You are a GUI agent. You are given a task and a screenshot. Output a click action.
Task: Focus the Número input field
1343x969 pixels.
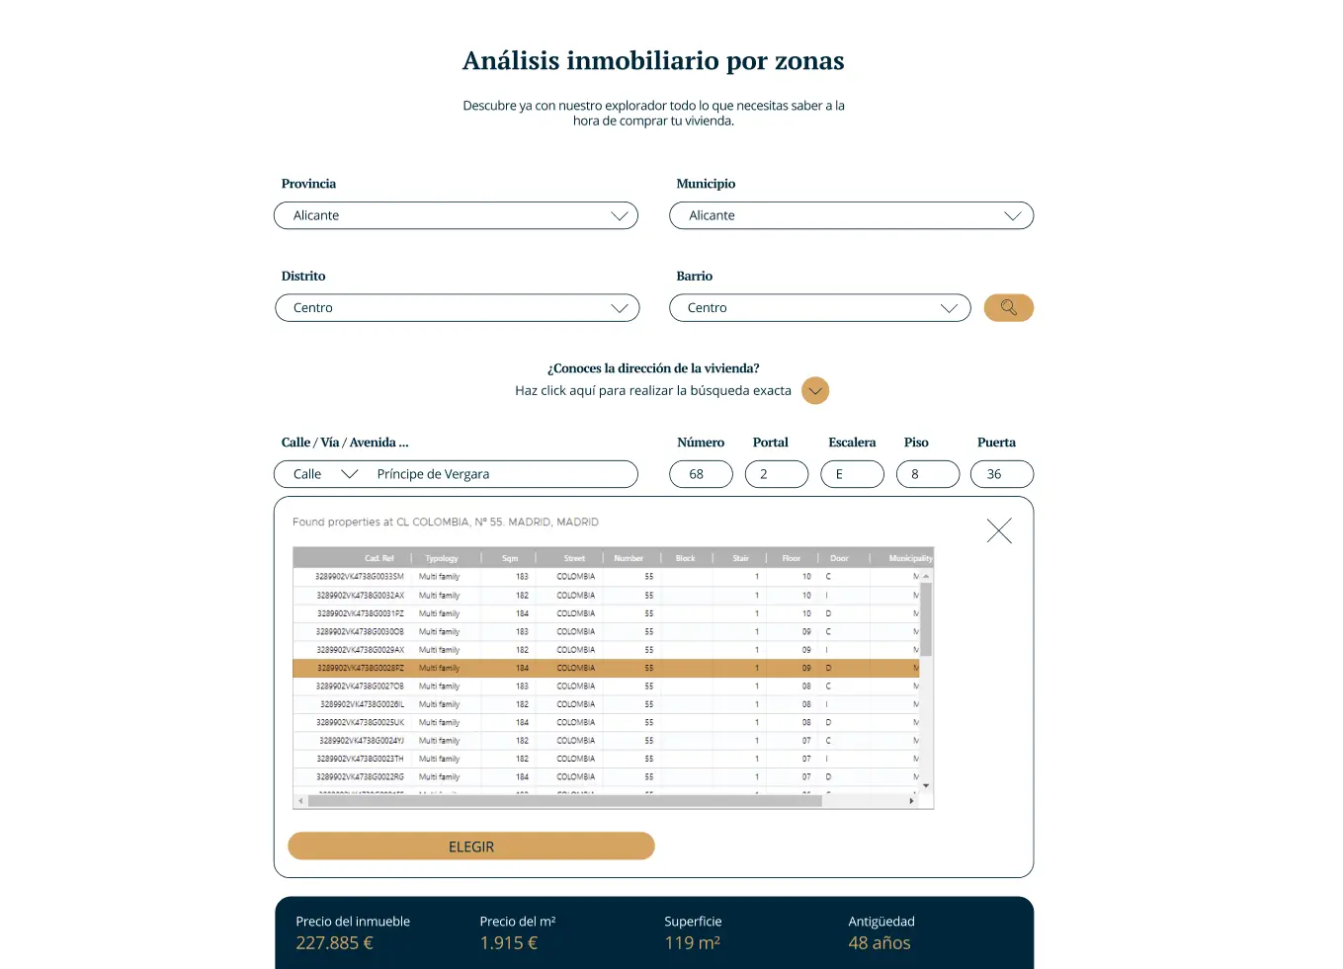pyautogui.click(x=701, y=475)
